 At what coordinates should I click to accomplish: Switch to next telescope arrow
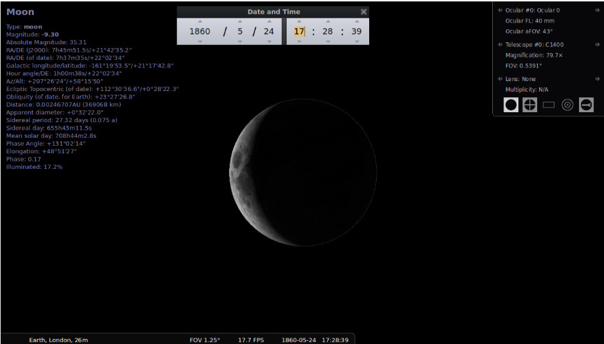pos(598,45)
